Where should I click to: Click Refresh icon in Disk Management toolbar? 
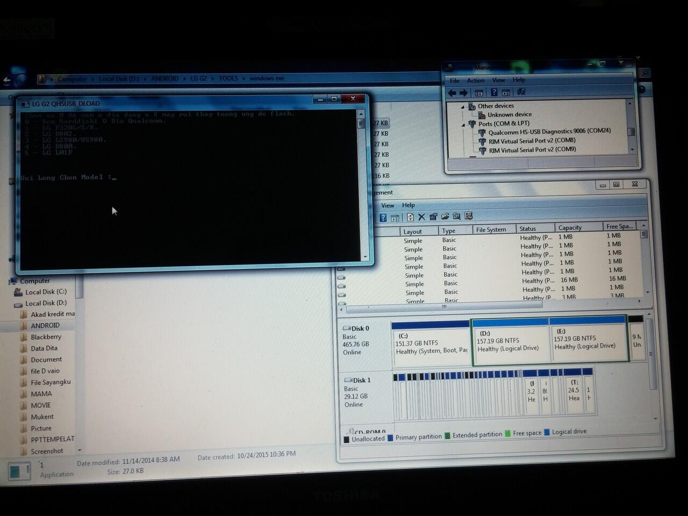tap(410, 217)
